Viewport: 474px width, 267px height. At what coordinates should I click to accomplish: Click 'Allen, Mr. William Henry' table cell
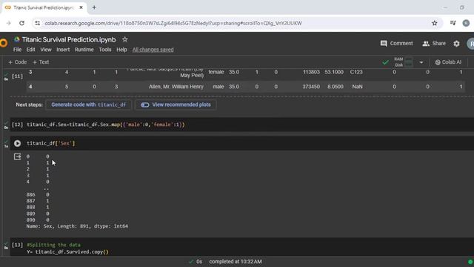(176, 87)
